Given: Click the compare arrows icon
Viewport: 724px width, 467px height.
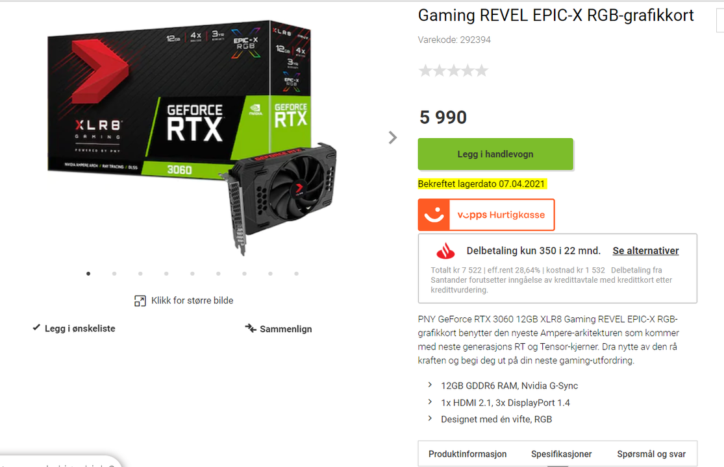Looking at the screenshot, I should [x=251, y=328].
